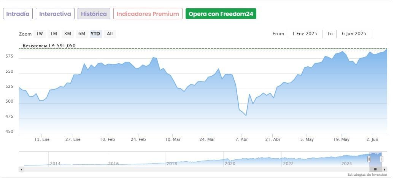Click the navigator scrollbar thumb
The image size is (394, 181).
click(x=375, y=170)
